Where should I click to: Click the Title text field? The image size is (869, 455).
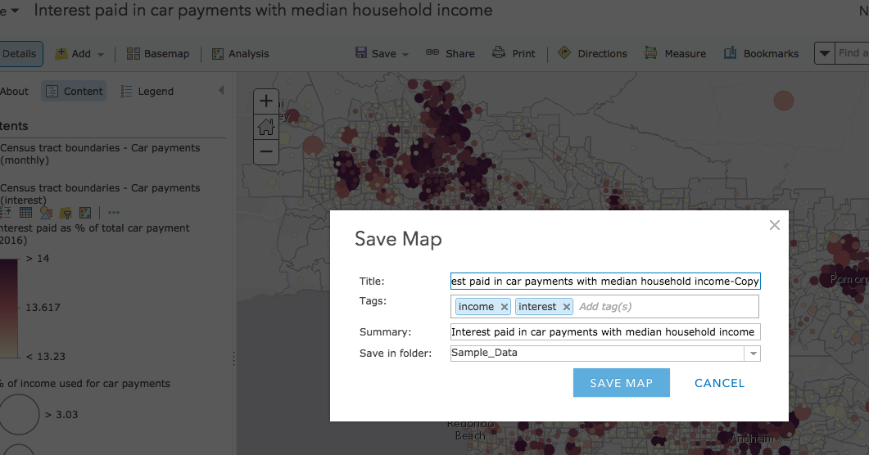coord(605,282)
